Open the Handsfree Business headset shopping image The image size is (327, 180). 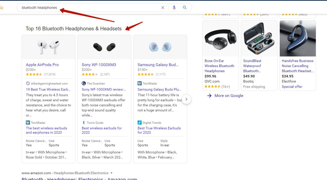[298, 38]
